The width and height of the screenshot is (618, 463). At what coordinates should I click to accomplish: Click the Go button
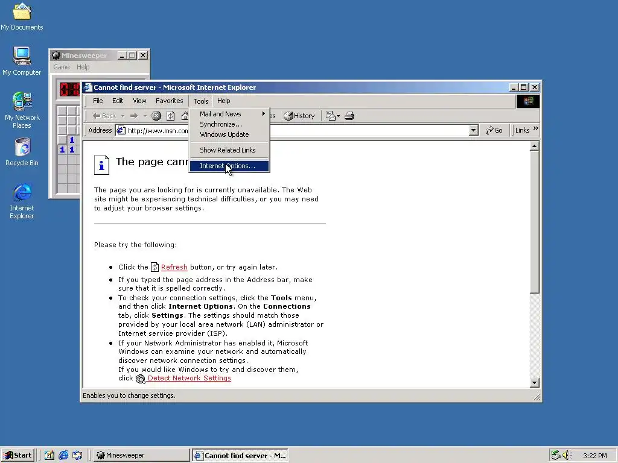494,130
